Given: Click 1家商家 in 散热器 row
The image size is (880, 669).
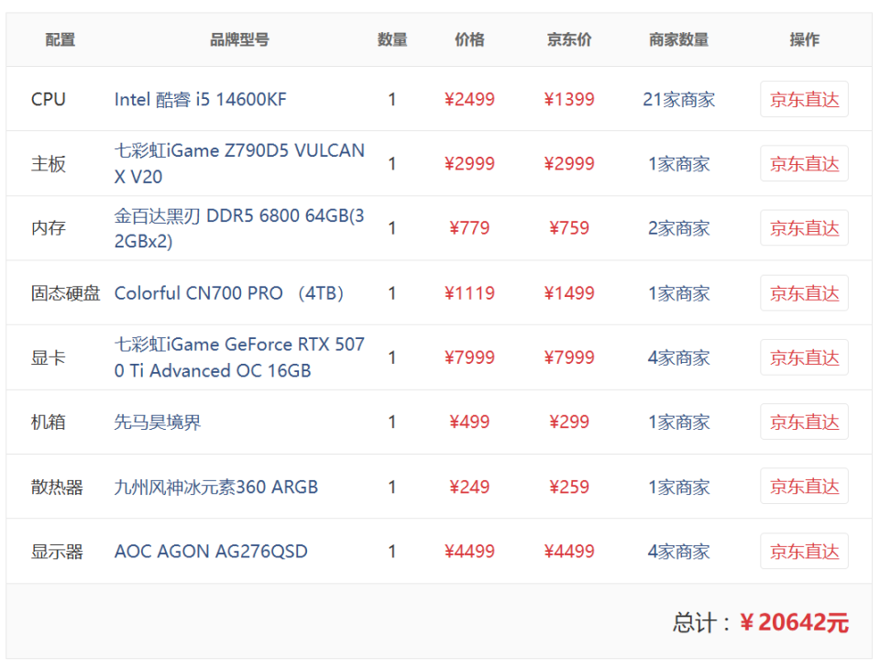Looking at the screenshot, I should point(678,487).
